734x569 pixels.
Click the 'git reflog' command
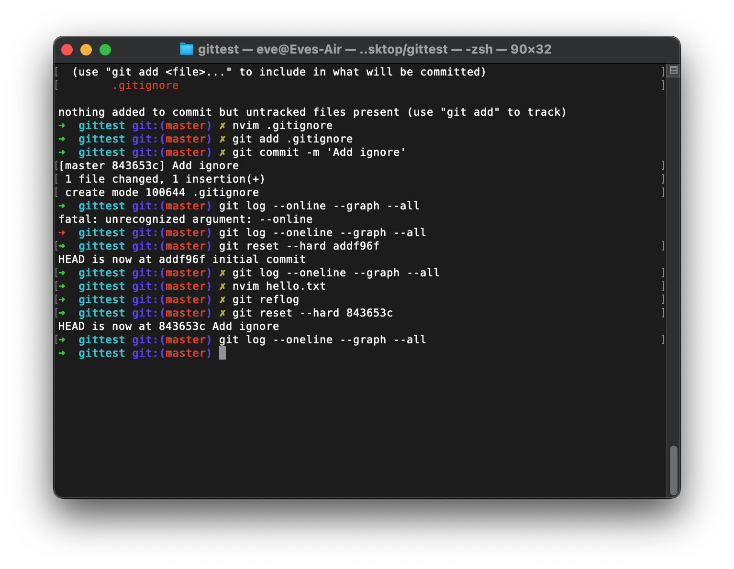[266, 300]
